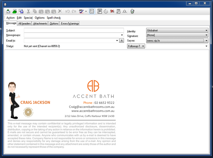Send the message now
213x158 pixels.
tap(8, 11)
